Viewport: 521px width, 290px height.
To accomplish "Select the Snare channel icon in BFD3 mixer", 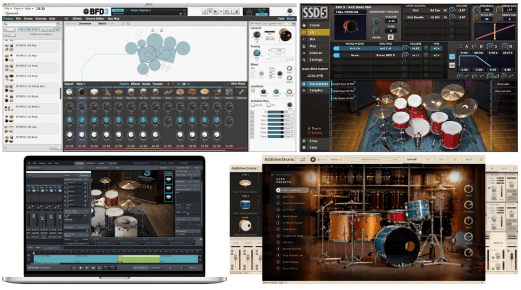I will coord(93,92).
